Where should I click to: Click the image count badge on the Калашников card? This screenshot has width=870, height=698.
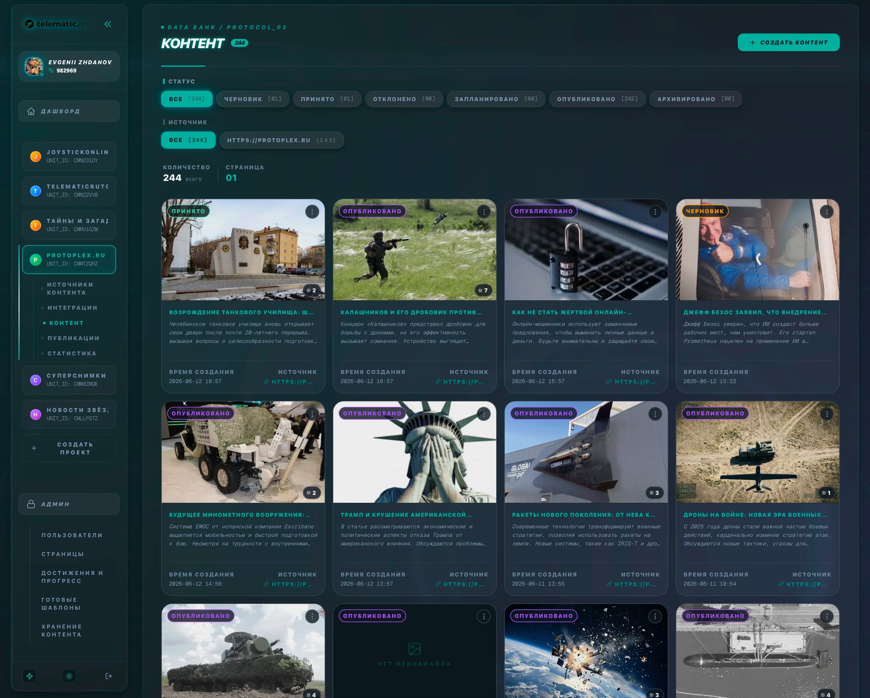point(483,290)
